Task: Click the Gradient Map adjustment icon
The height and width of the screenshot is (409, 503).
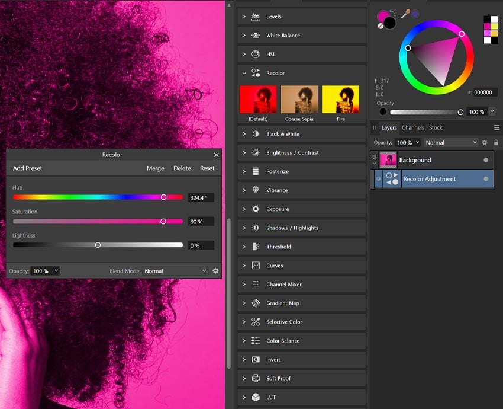Action: [x=256, y=303]
